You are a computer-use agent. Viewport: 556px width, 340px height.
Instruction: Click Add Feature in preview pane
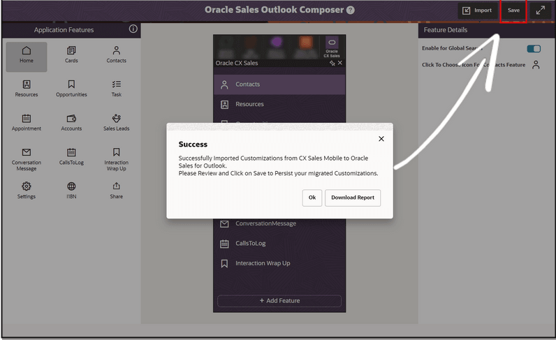(279, 301)
